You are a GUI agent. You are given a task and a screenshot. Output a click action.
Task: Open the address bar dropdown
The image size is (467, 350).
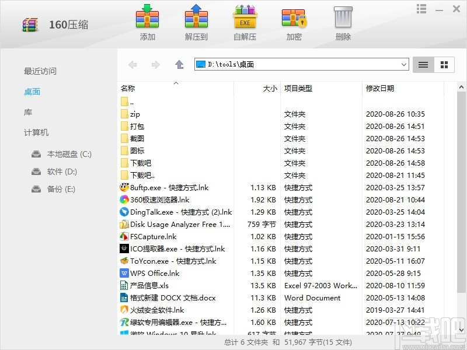tap(404, 65)
